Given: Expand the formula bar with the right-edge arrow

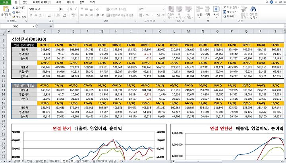Looking at the screenshot, I should [285, 26].
